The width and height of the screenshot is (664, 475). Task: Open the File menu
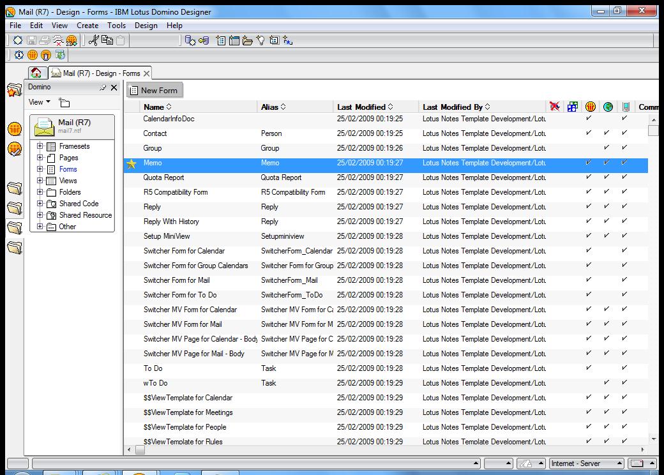(x=15, y=26)
